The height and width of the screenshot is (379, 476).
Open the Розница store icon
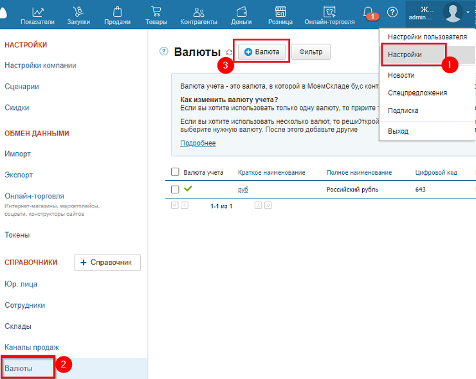[280, 12]
